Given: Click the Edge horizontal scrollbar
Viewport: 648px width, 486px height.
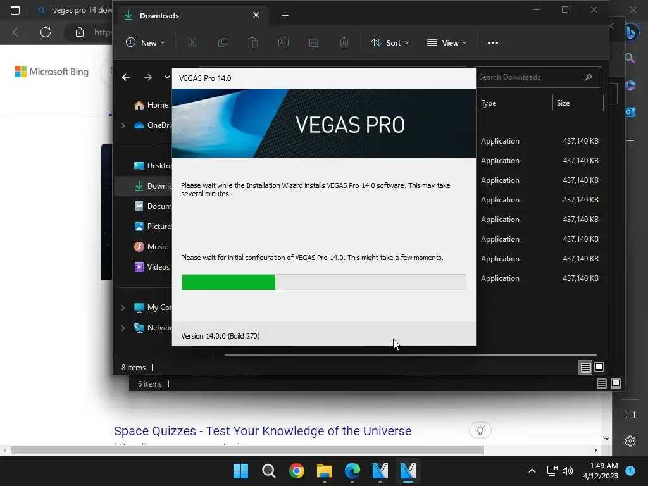Looking at the screenshot, I should point(247,451).
